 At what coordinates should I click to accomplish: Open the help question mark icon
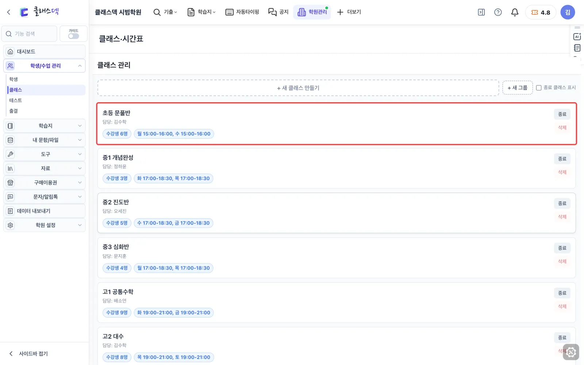coord(498,12)
